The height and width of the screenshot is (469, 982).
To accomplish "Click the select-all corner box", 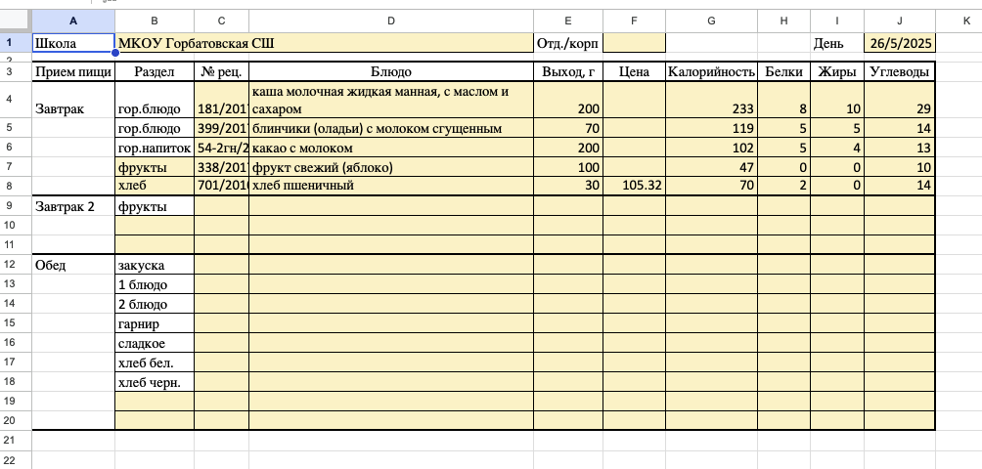I will [16, 21].
